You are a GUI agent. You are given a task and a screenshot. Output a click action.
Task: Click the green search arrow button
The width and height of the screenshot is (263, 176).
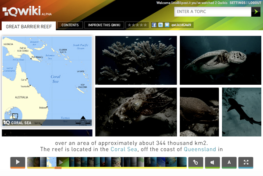[256, 12]
